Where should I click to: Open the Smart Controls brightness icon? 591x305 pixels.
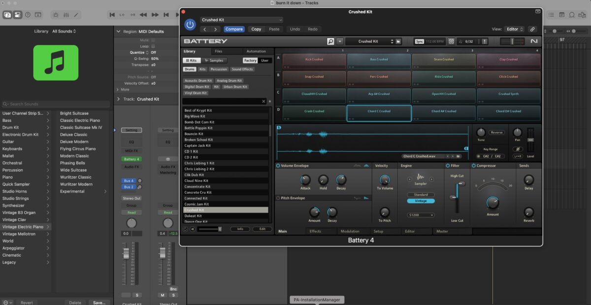pyautogui.click(x=55, y=15)
